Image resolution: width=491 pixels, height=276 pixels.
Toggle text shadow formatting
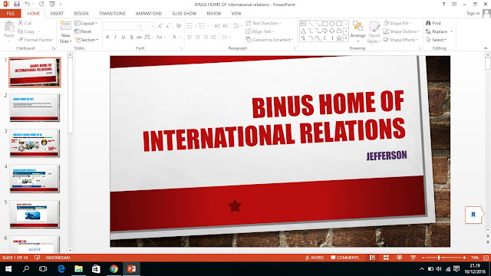[131, 37]
